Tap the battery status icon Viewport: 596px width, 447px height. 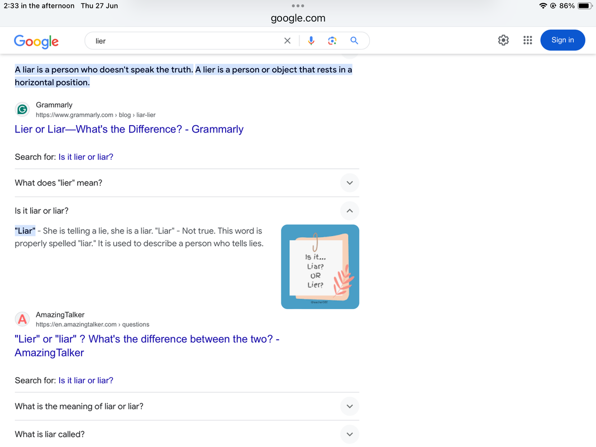[x=585, y=6]
